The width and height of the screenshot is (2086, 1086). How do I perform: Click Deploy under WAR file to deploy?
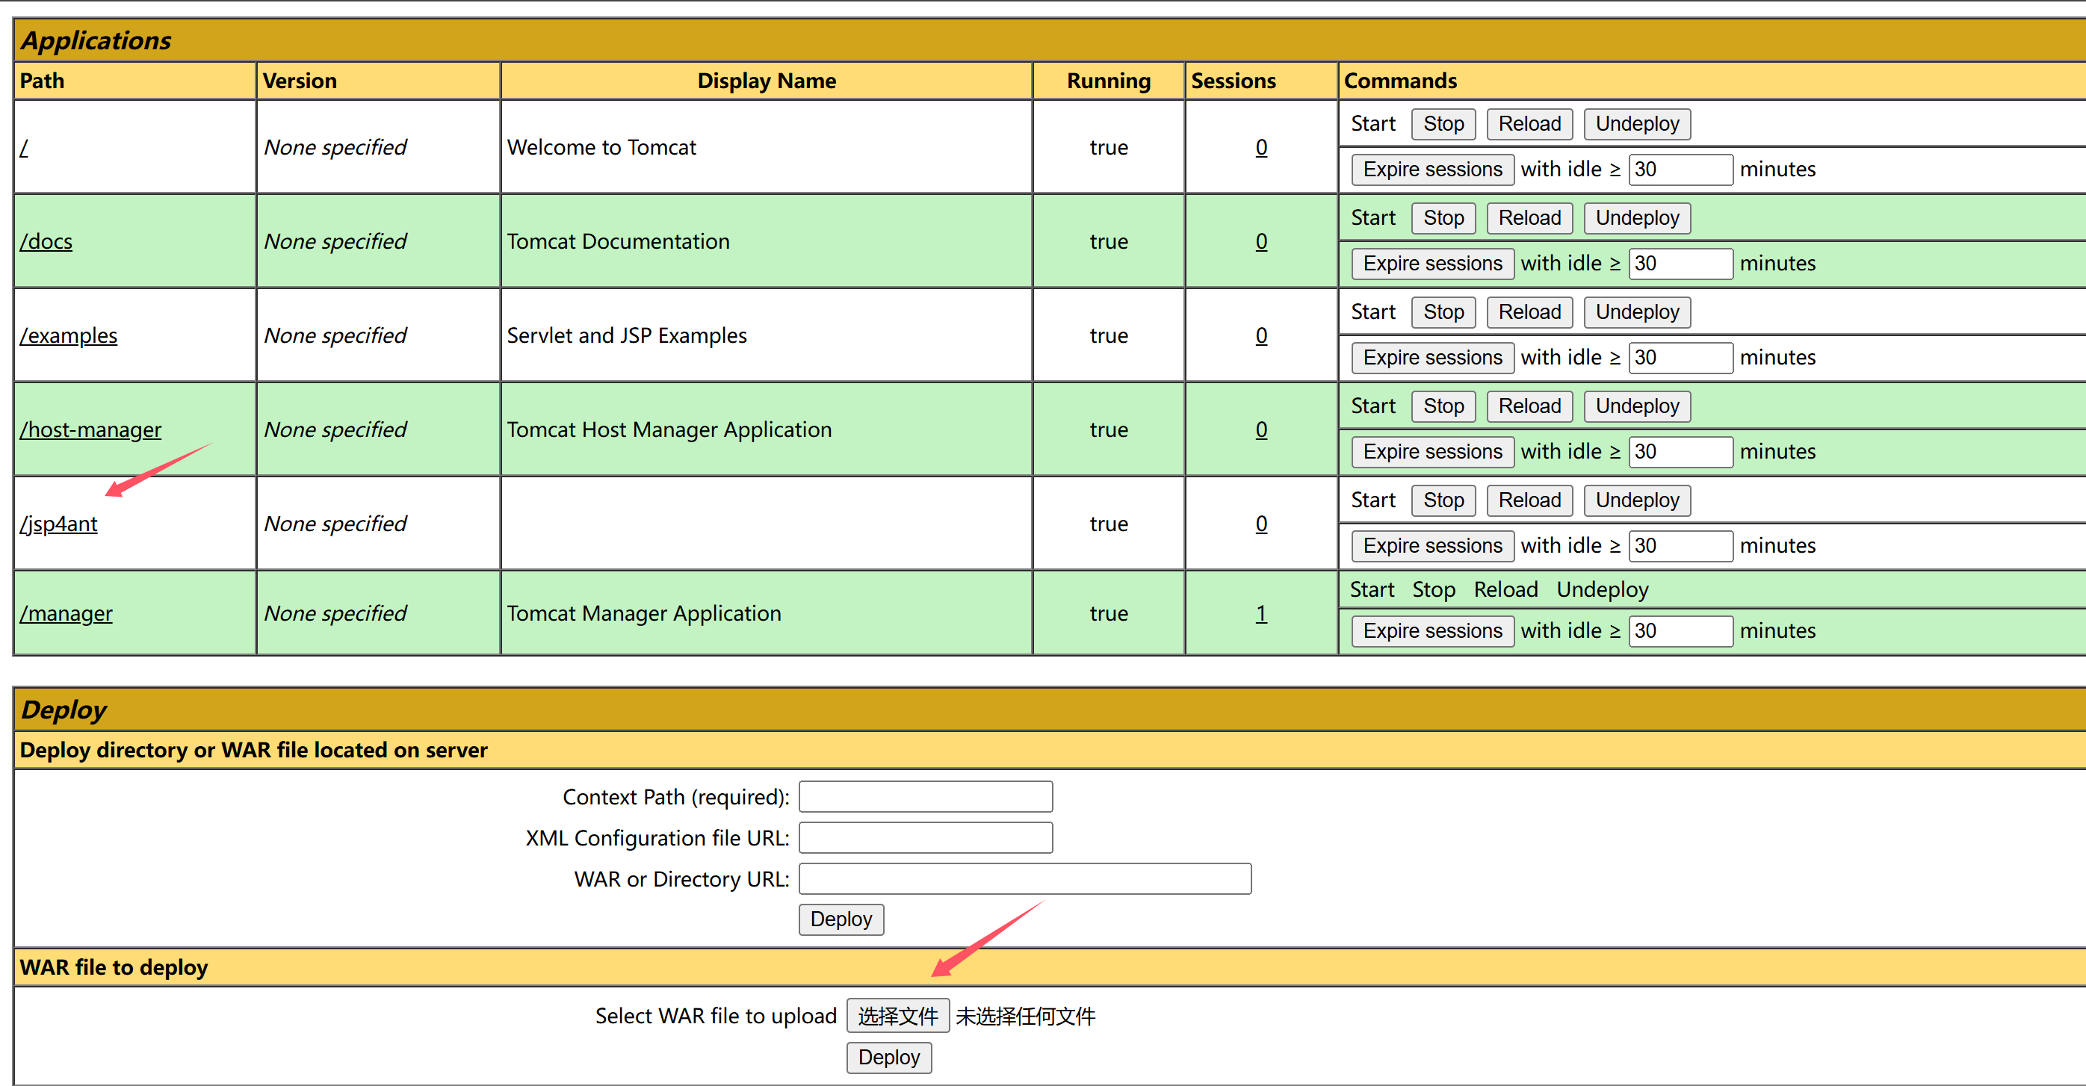click(x=889, y=1057)
